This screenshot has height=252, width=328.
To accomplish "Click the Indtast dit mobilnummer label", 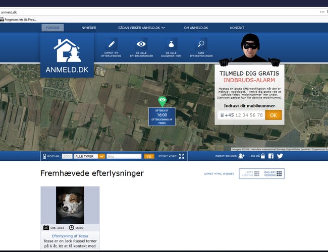I will [x=249, y=106].
